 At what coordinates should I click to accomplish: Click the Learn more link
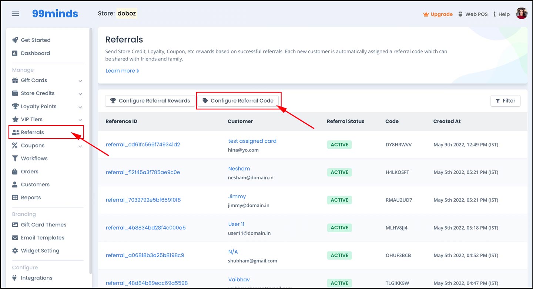tap(122, 70)
